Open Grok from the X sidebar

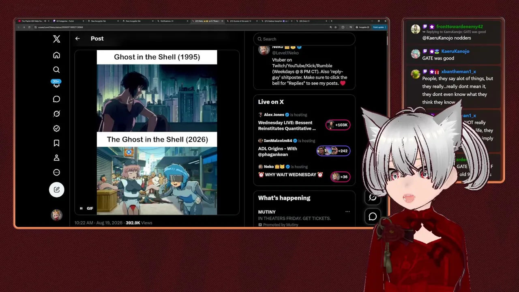click(56, 114)
